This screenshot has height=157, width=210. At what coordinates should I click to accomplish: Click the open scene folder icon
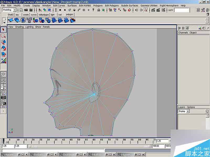pyautogui.click(x=26, y=10)
